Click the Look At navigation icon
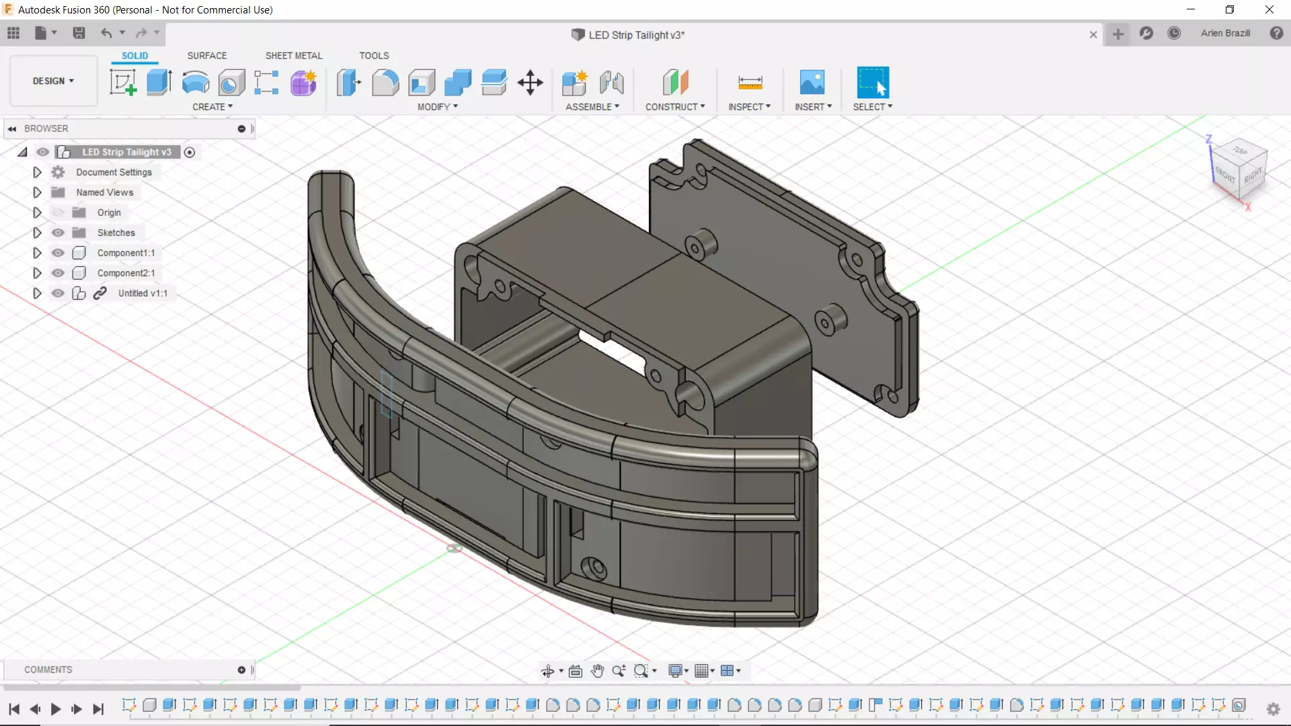This screenshot has height=726, width=1291. point(576,671)
